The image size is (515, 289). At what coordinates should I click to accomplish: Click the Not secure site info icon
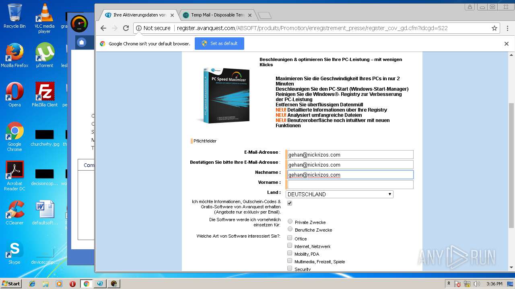pos(139,28)
